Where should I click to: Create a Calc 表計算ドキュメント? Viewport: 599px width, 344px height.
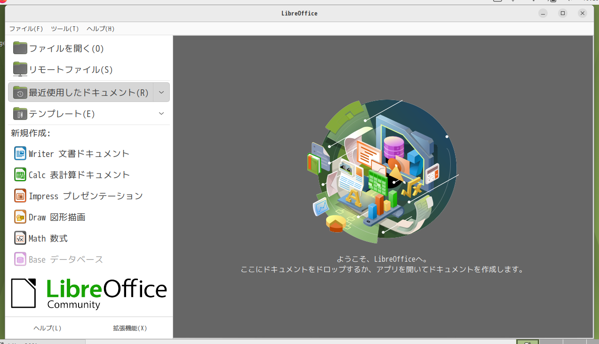[x=79, y=175]
